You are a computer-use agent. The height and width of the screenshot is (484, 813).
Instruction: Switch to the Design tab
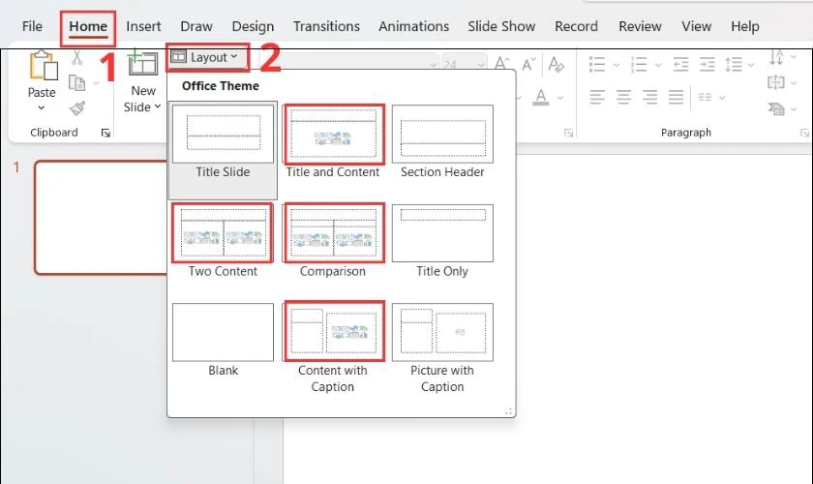point(253,26)
